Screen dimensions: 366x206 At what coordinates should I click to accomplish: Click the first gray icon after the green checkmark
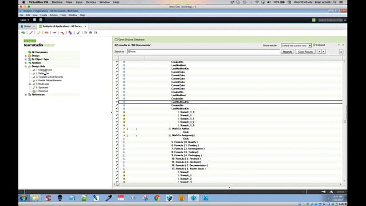[x=86, y=33]
